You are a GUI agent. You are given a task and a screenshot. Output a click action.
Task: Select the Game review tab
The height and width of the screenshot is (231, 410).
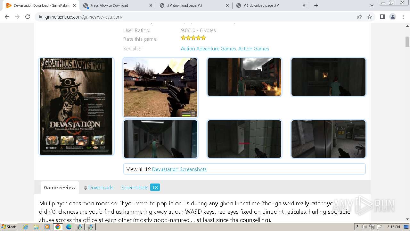[60, 187]
